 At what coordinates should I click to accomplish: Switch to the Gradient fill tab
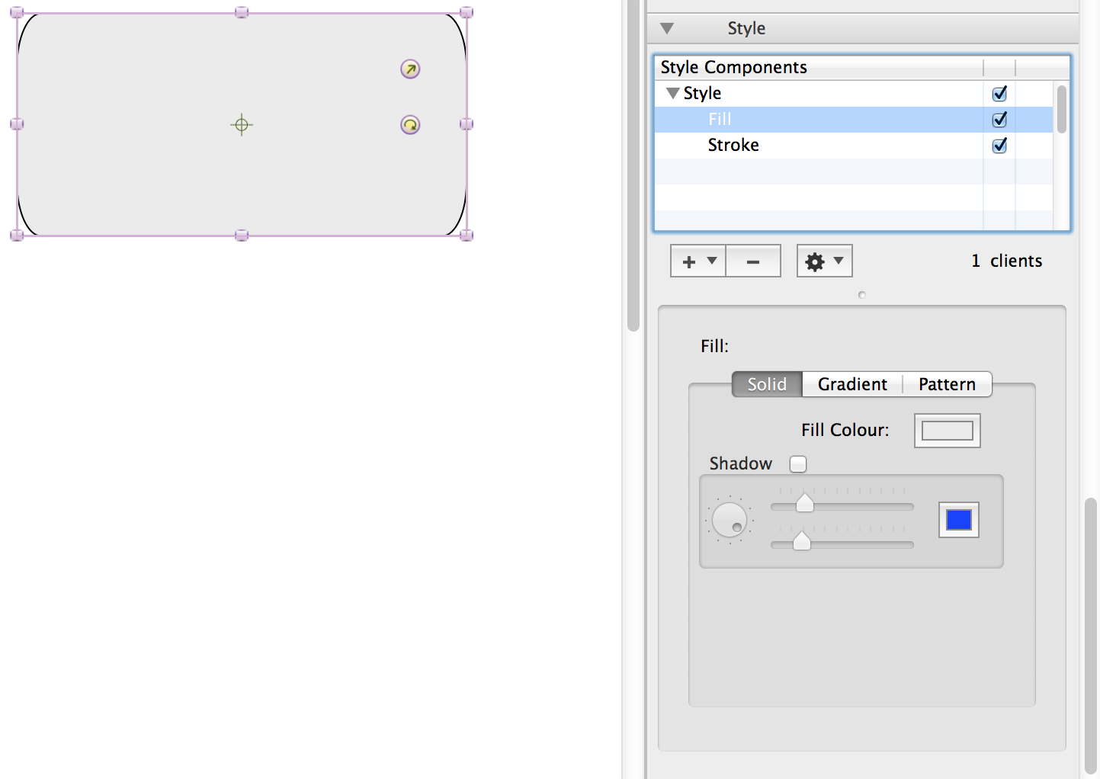pyautogui.click(x=852, y=384)
